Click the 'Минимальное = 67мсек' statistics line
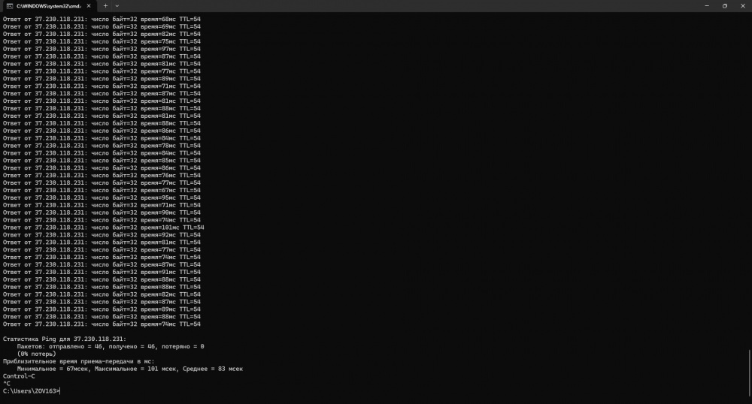The width and height of the screenshot is (752, 404). [130, 369]
